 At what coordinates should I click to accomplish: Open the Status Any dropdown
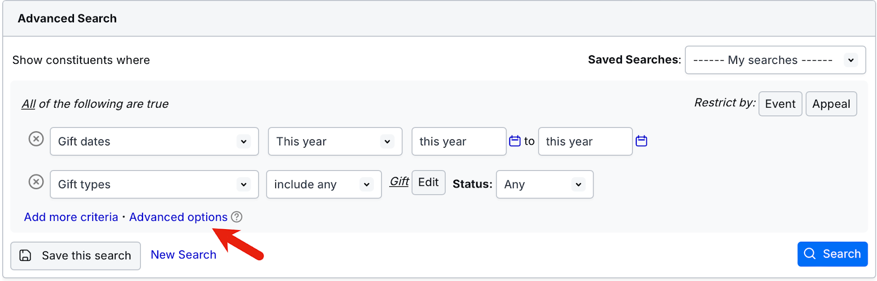[544, 184]
